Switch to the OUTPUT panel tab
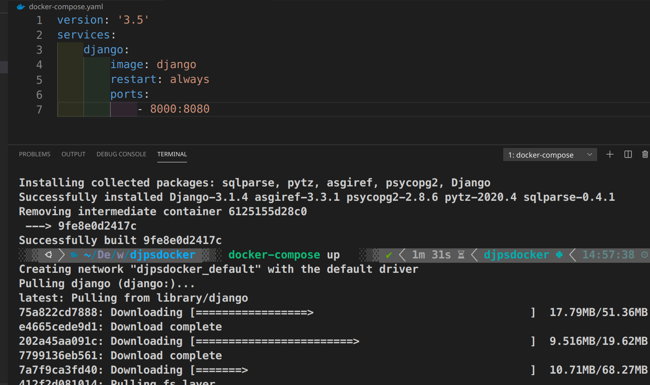Viewport: 650px width, 385px height. [73, 154]
